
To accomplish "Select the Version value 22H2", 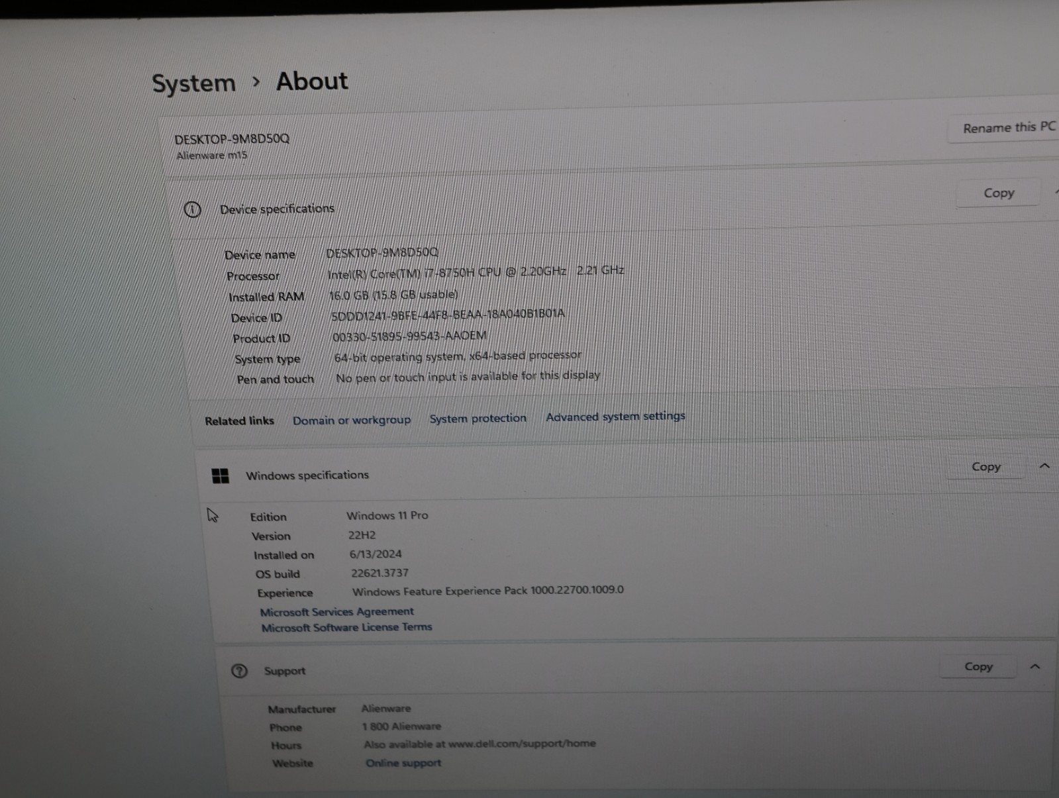I will (x=362, y=535).
